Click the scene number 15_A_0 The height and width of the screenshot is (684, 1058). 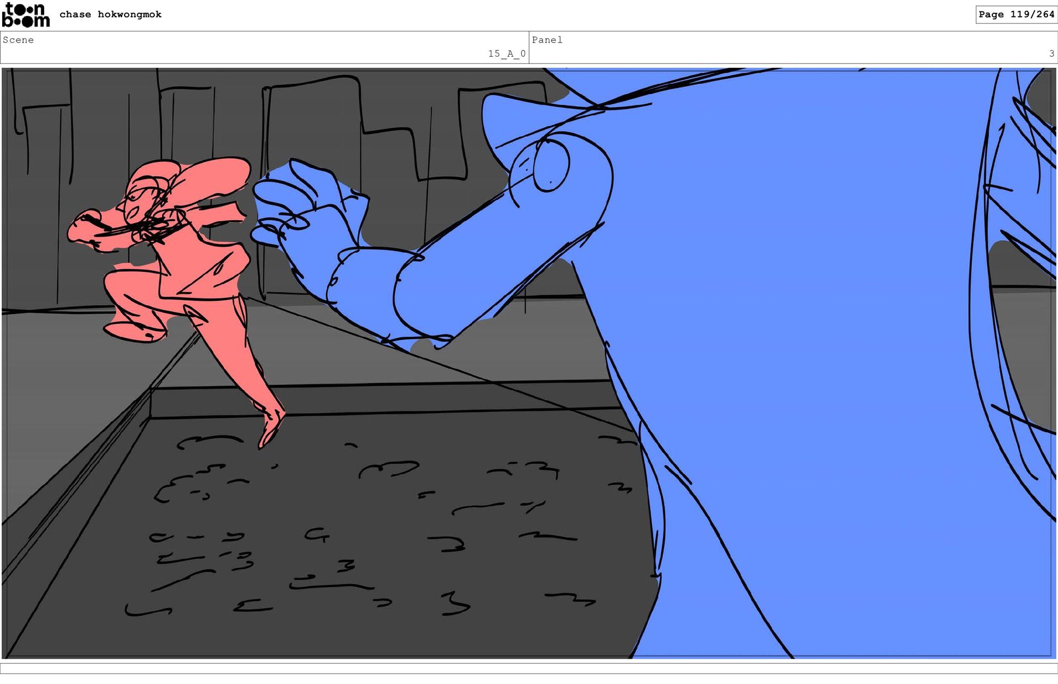(x=506, y=53)
